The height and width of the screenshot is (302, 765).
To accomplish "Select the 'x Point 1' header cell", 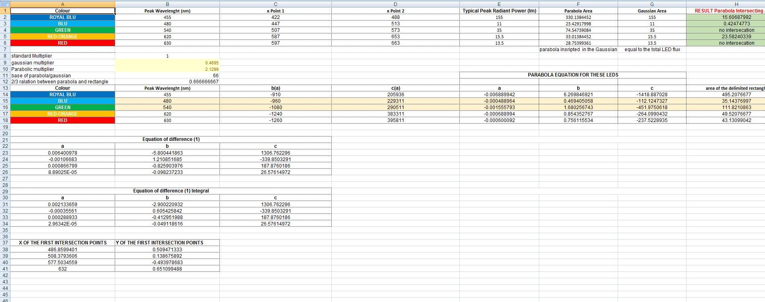I will (275, 11).
